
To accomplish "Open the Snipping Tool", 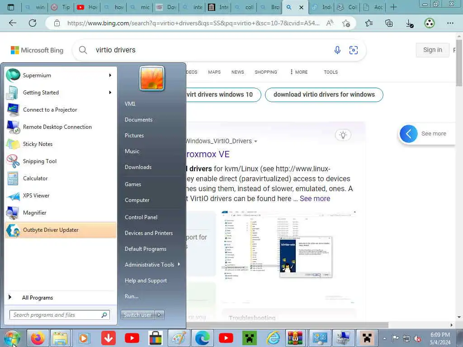I will 61,161.
